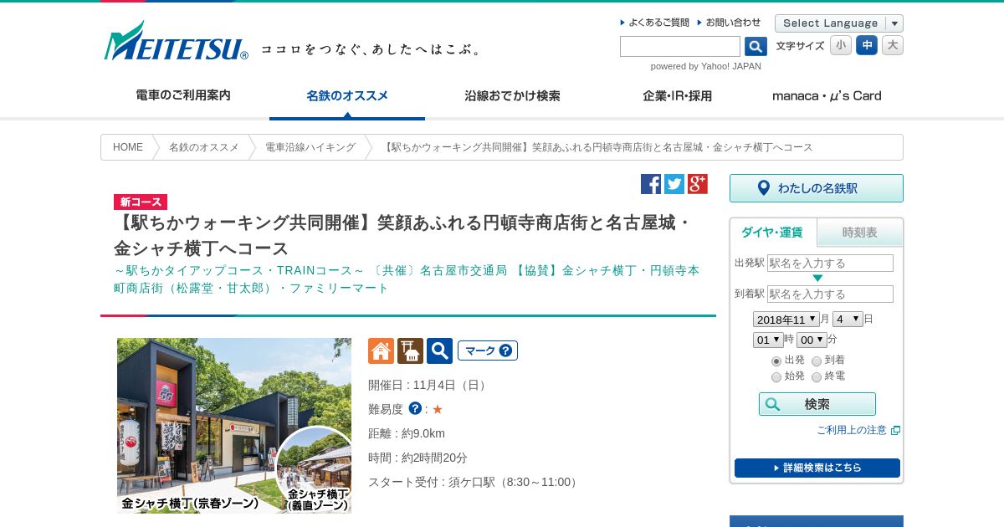This screenshot has height=527, width=1004.
Task: Open manaca・μ's Card menu
Action: point(827,96)
